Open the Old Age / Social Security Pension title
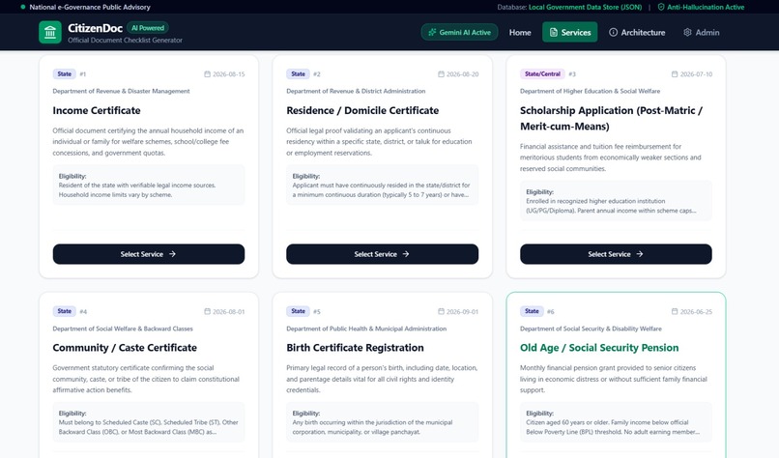The height and width of the screenshot is (458, 779). (599, 348)
